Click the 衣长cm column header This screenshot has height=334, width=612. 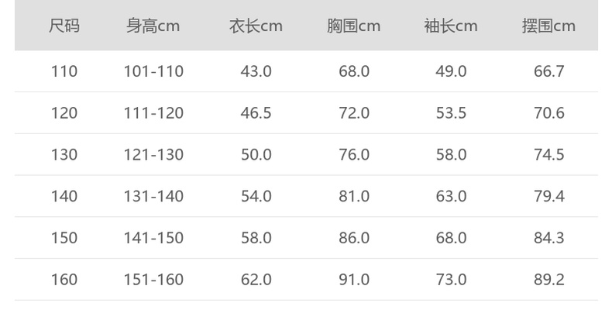click(256, 26)
